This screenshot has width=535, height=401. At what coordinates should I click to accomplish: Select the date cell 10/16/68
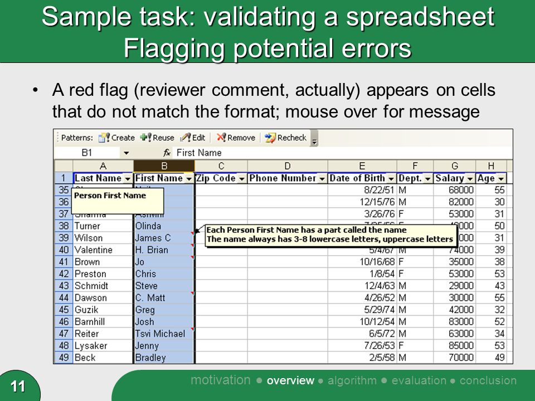tap(362, 262)
